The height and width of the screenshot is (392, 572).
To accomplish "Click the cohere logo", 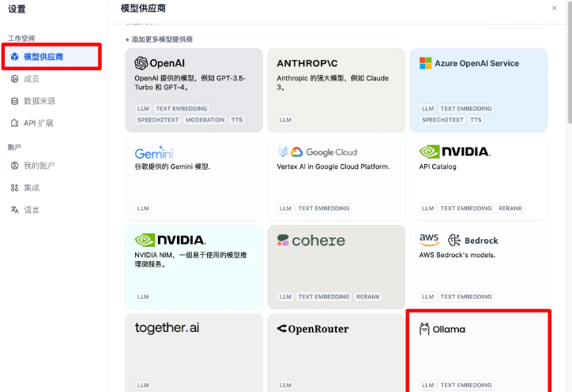I will [310, 241].
